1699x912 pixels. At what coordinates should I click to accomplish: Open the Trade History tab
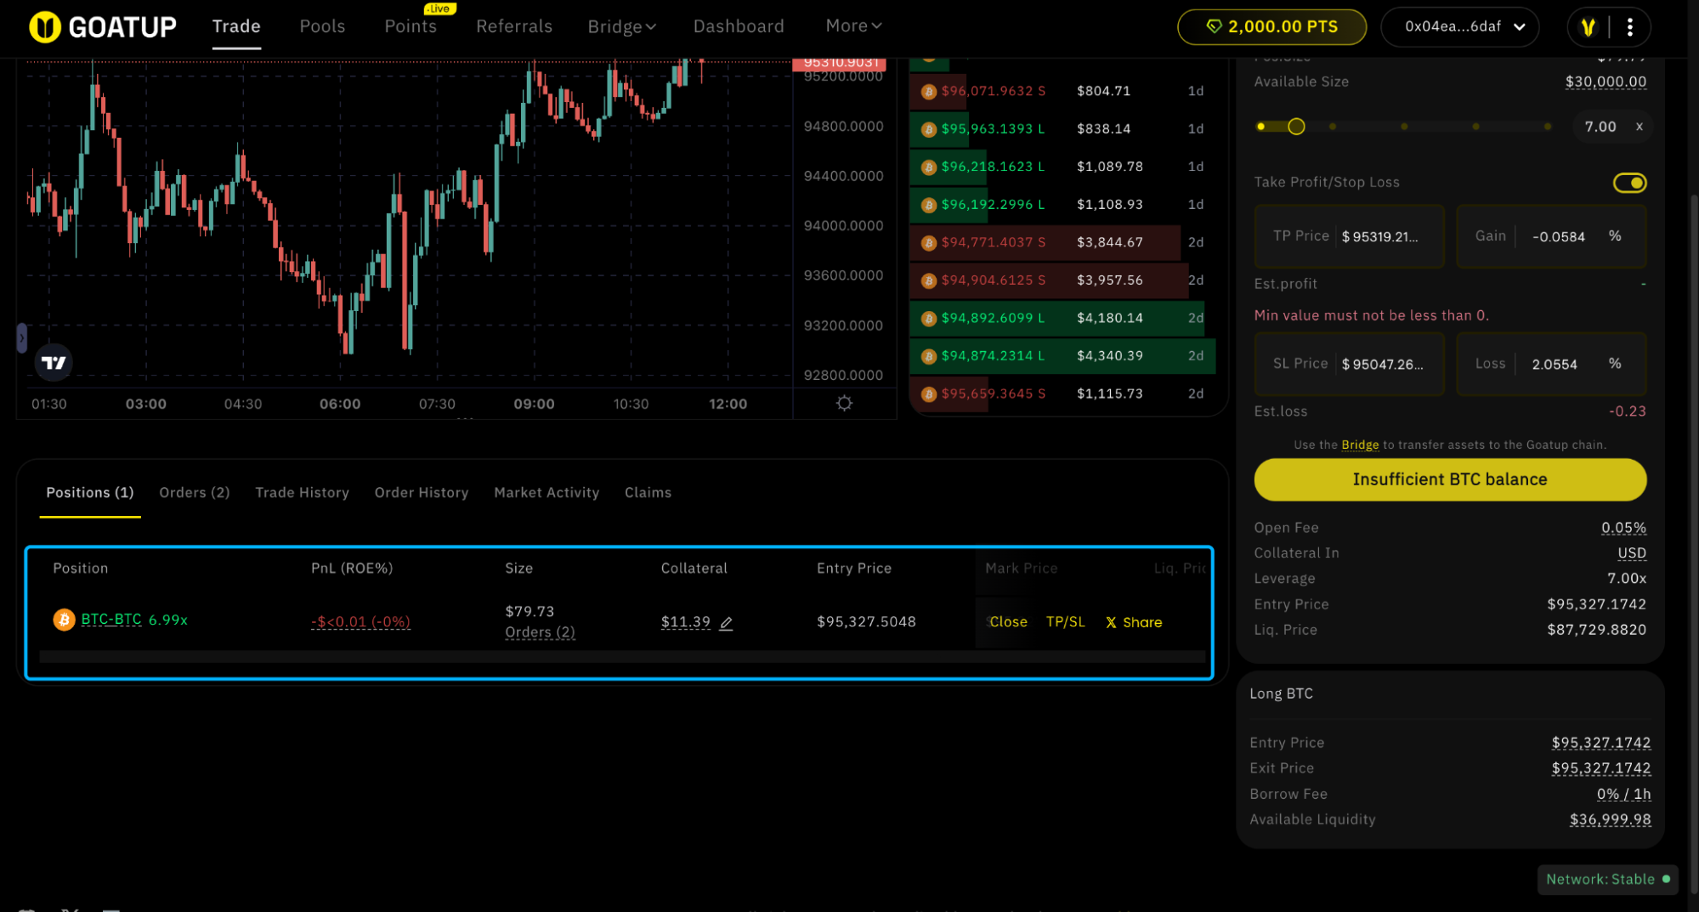click(x=302, y=492)
